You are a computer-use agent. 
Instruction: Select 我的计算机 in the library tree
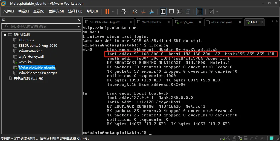22,35
